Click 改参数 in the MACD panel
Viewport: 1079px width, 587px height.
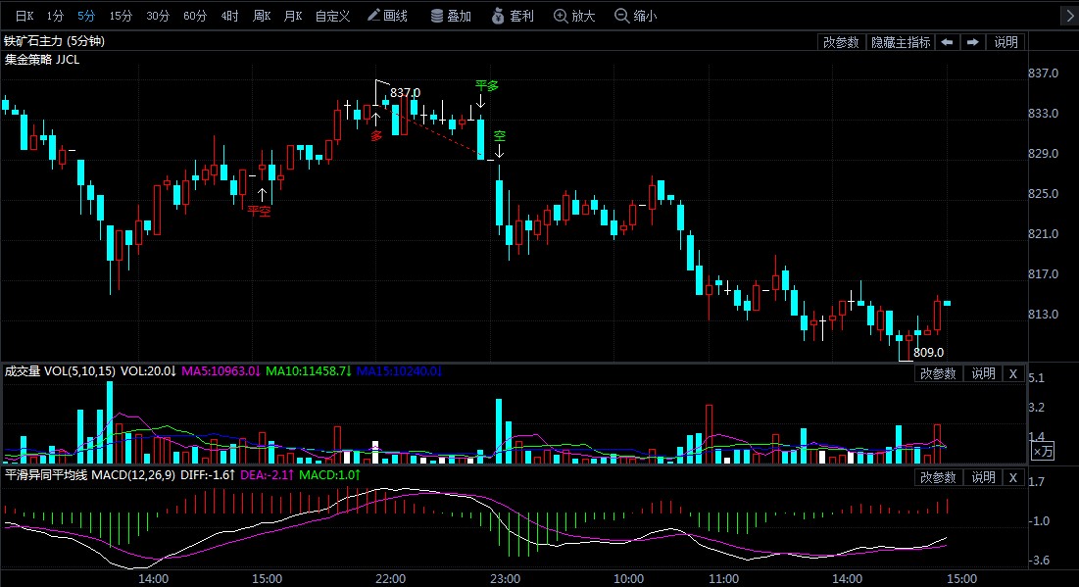(x=938, y=477)
